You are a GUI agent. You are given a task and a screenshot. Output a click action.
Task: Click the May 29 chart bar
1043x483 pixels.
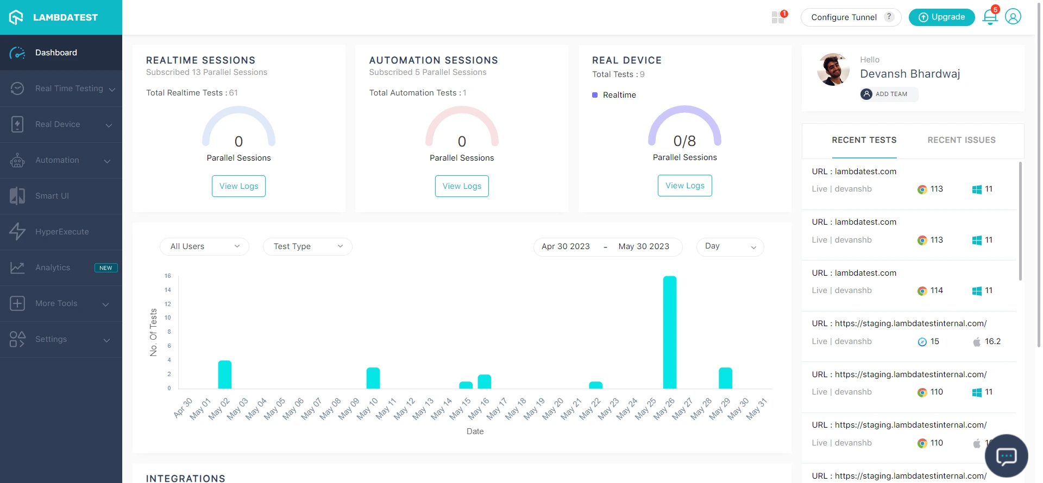tap(726, 378)
